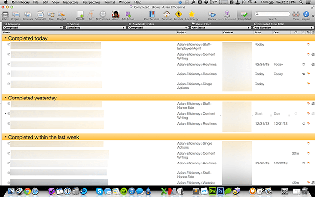The height and width of the screenshot is (197, 315).
Task: Click the 30m duration value
Action: 295,153
